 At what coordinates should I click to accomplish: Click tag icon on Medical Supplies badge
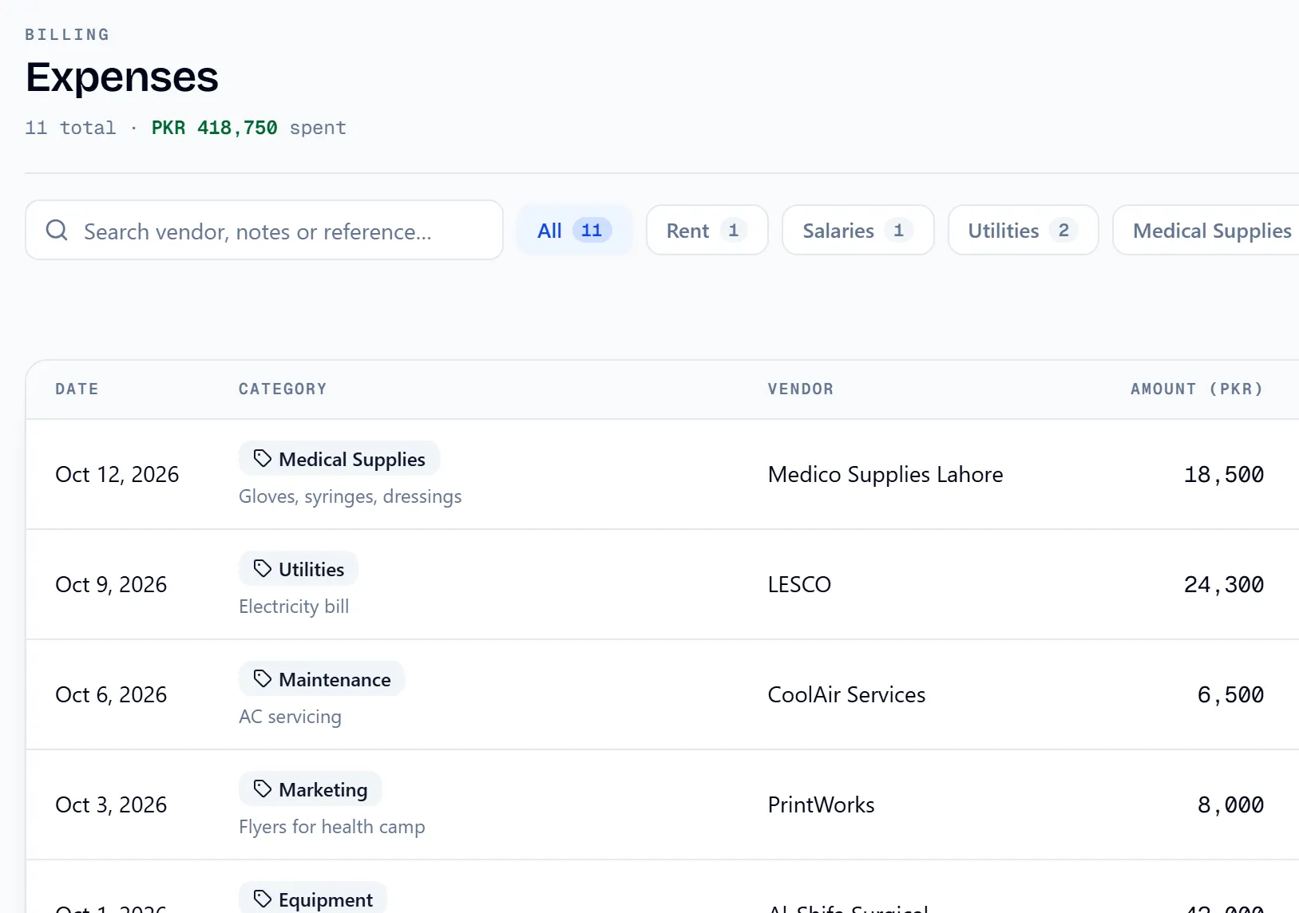[263, 458]
